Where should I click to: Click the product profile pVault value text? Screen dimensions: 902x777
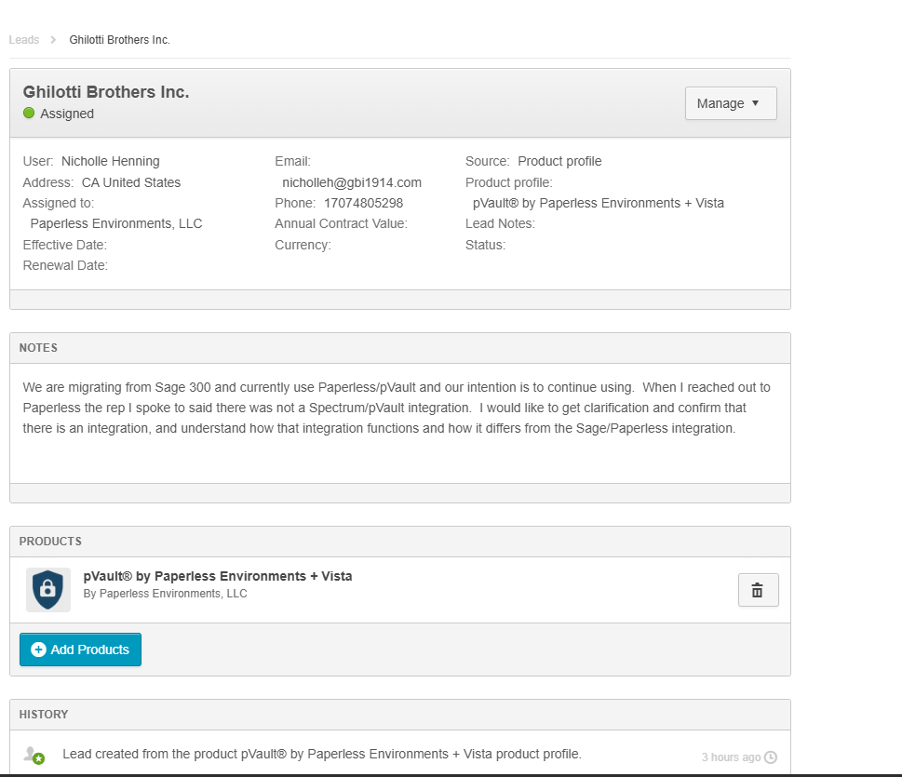tap(599, 203)
